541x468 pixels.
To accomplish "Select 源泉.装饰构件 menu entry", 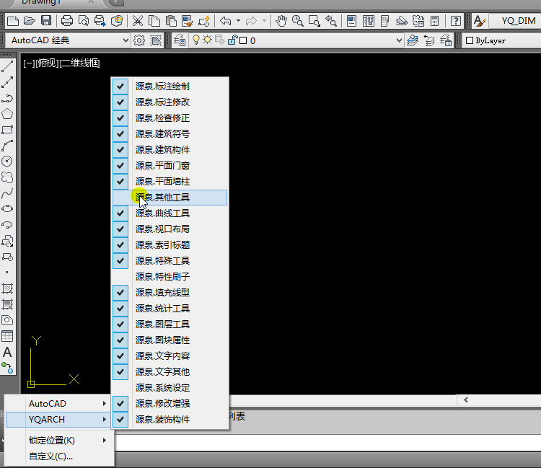I will click(x=170, y=420).
